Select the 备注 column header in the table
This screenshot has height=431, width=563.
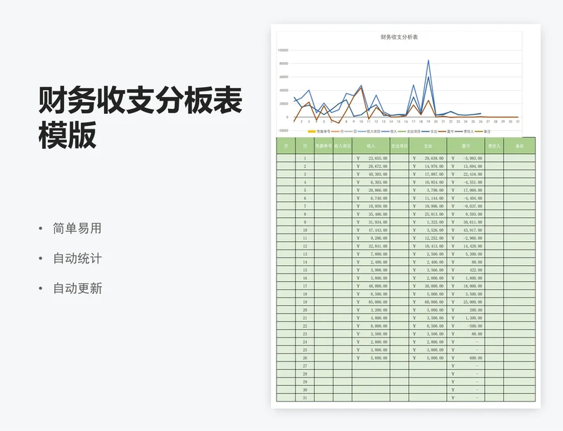(519, 146)
